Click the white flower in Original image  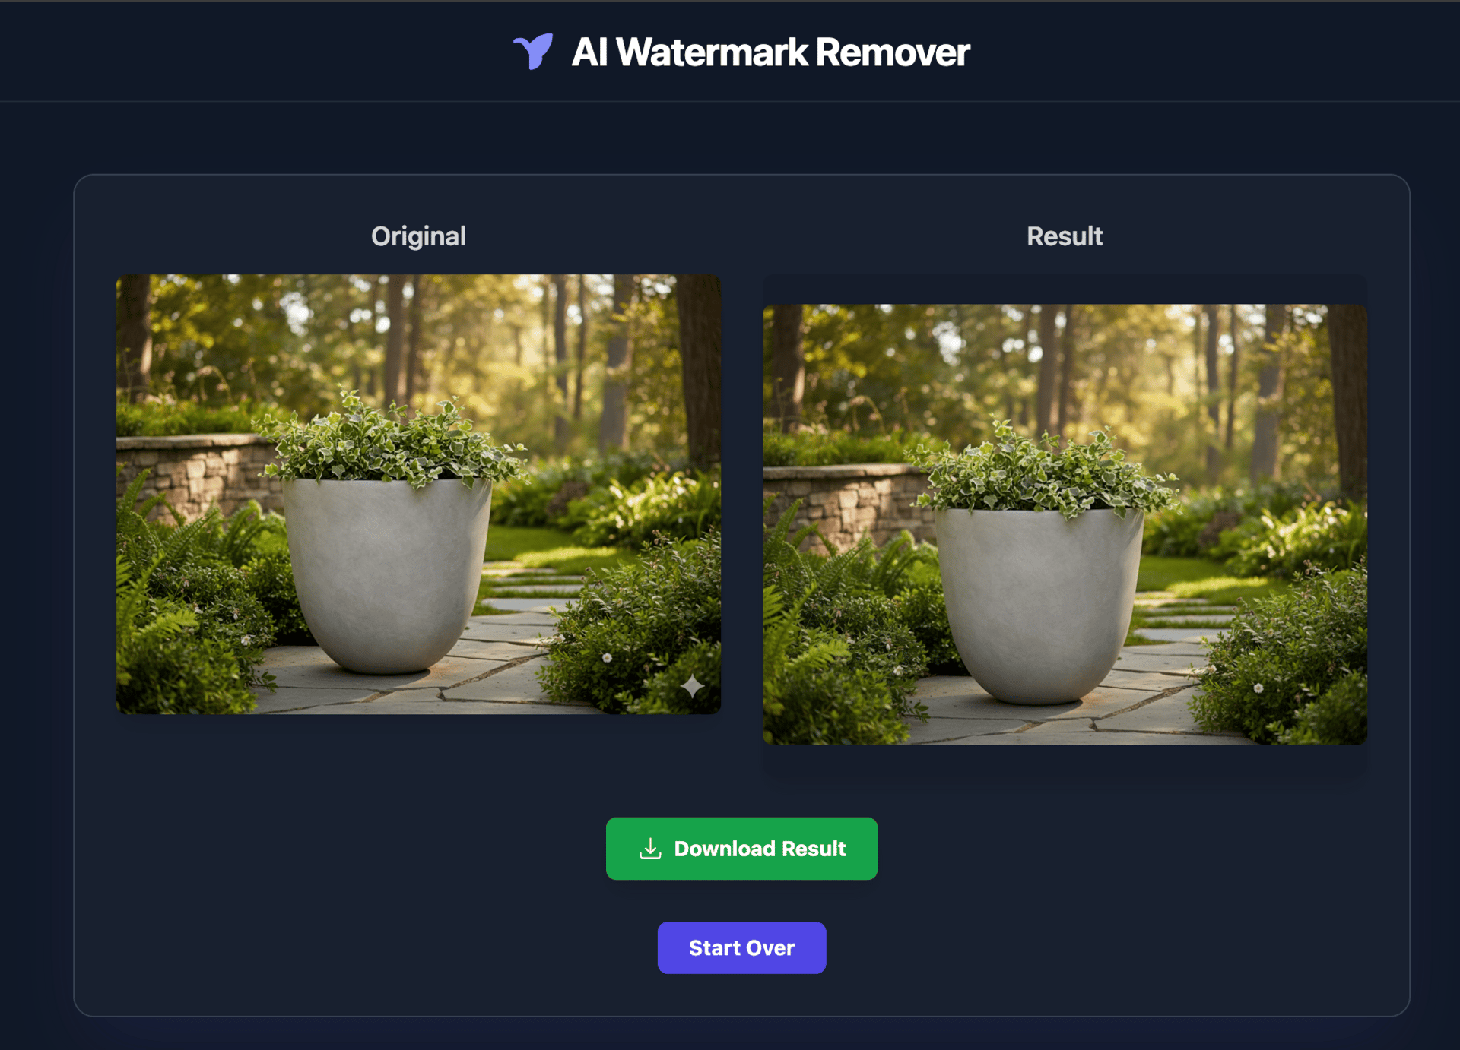[x=607, y=658]
